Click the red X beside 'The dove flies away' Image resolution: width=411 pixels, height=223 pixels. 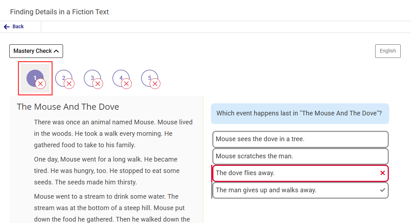381,173
